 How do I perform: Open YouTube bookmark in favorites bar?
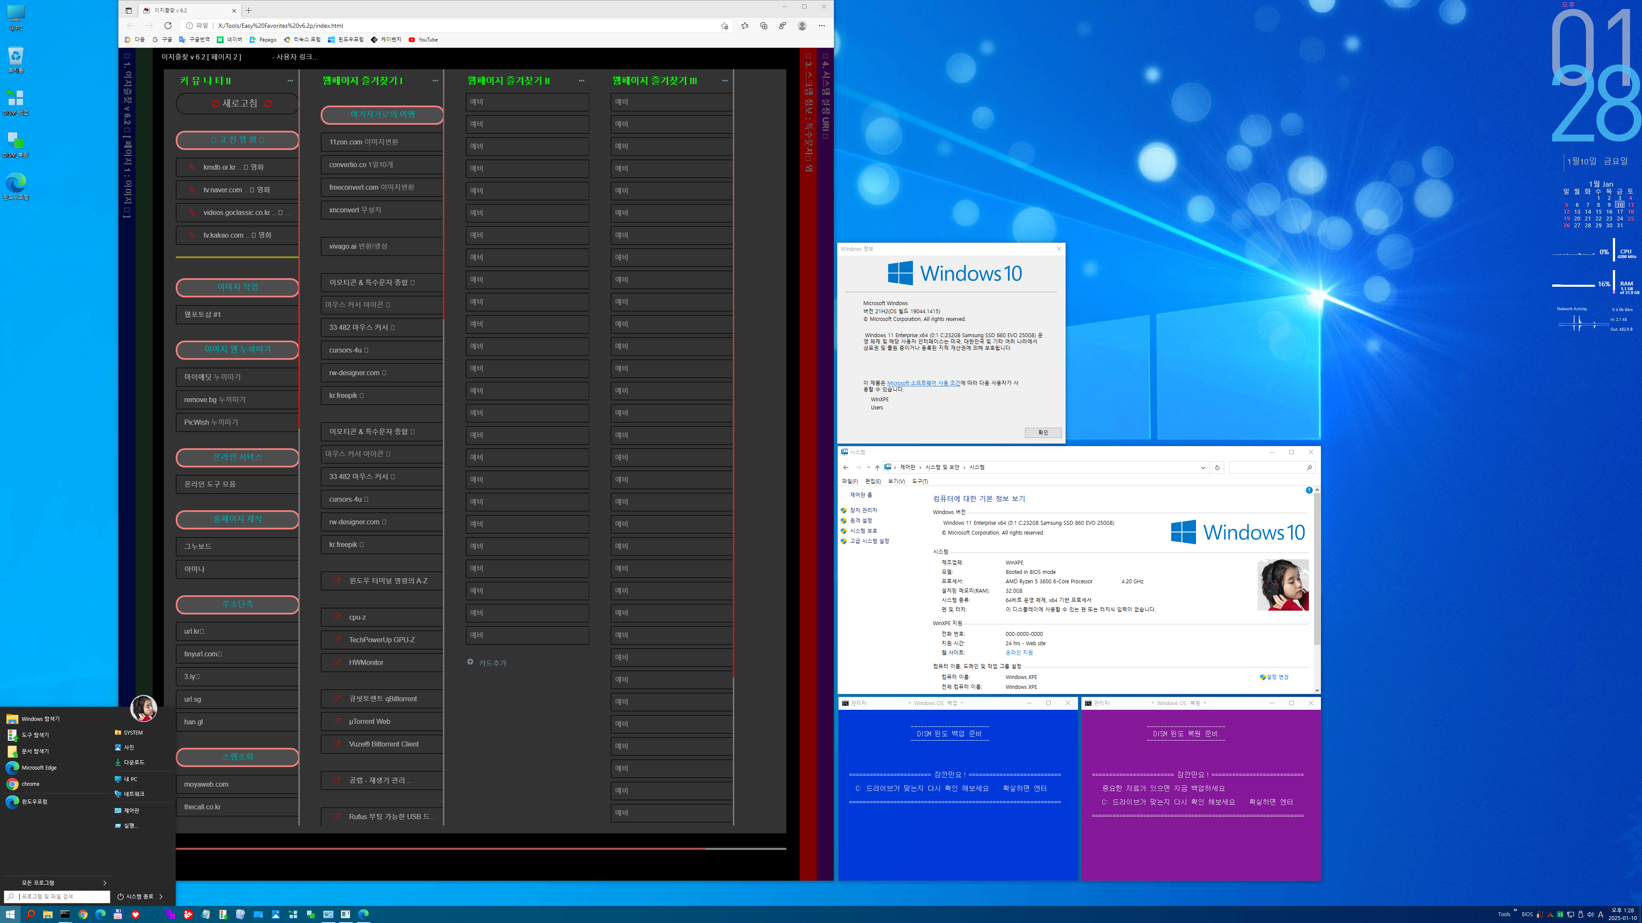tap(423, 39)
